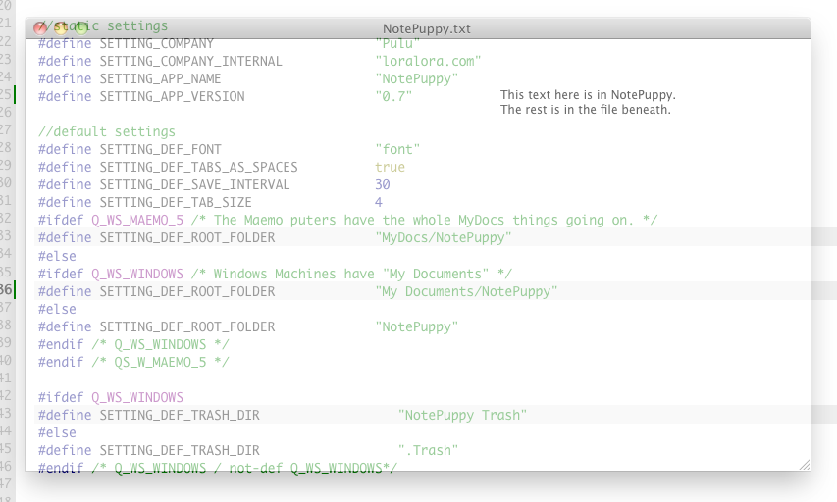837x502 pixels.
Task: Click the green change marker at line 36
Action: click(16, 290)
